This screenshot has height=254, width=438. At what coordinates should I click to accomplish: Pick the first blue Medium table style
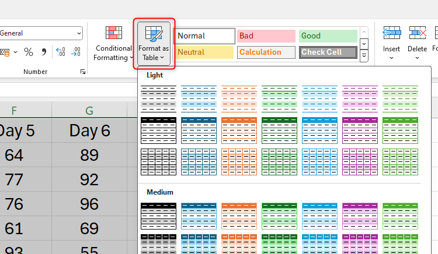199,216
